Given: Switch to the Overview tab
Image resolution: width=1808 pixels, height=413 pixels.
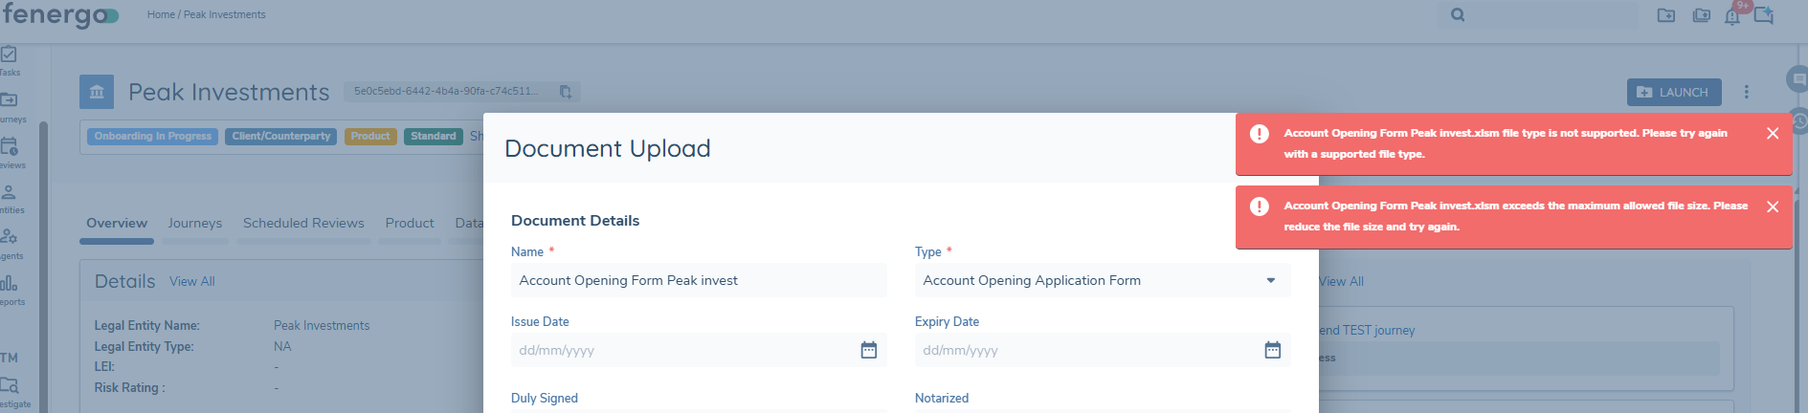Looking at the screenshot, I should [117, 223].
